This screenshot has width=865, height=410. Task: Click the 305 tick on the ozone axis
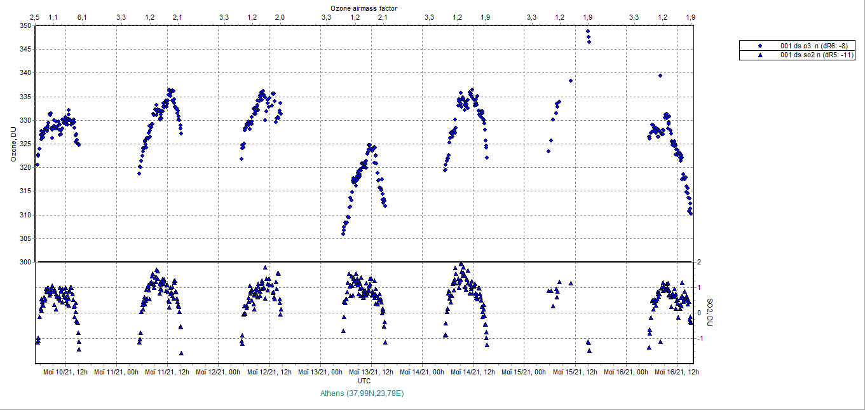[24, 238]
